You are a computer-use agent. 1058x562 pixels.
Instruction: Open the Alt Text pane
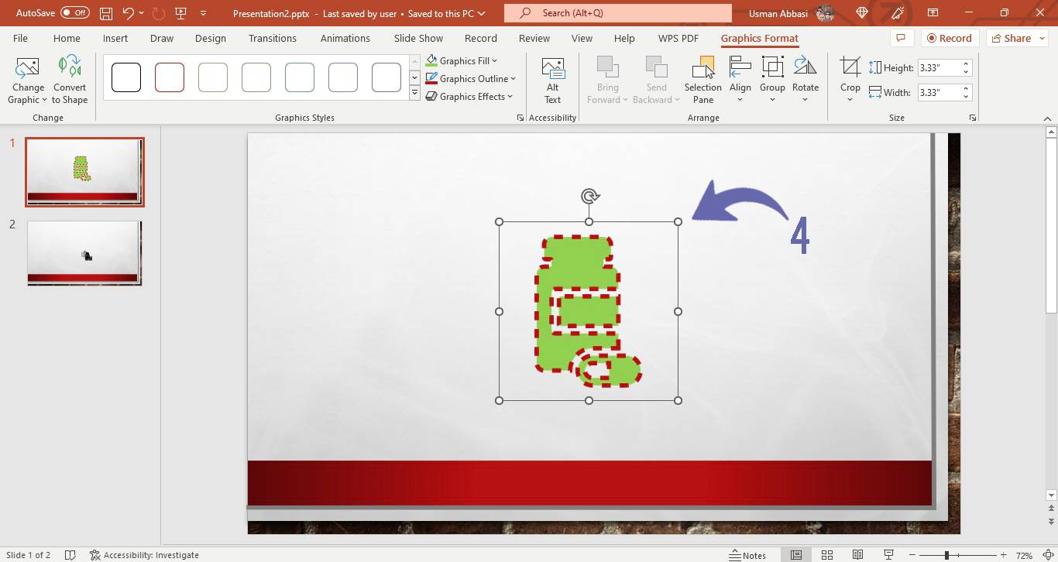pyautogui.click(x=552, y=80)
